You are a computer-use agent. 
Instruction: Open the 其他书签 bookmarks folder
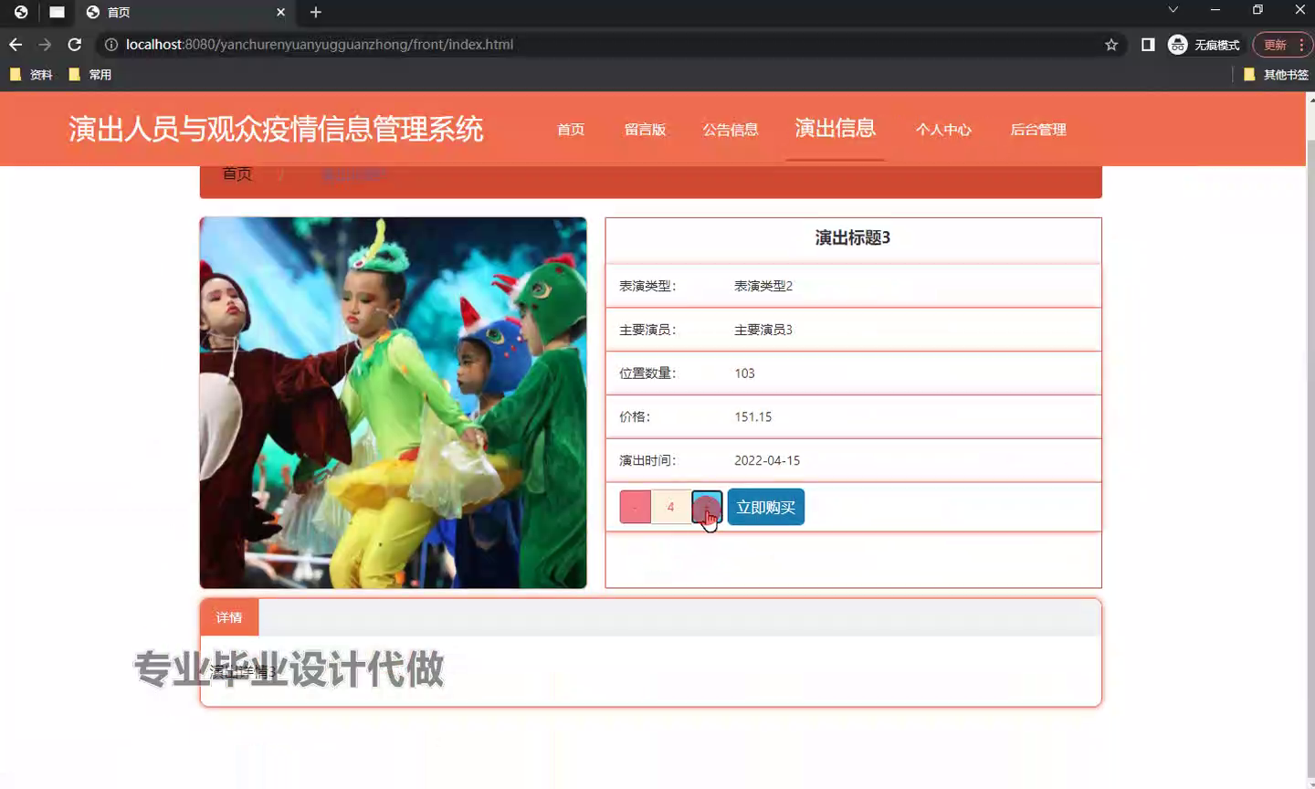1276,75
